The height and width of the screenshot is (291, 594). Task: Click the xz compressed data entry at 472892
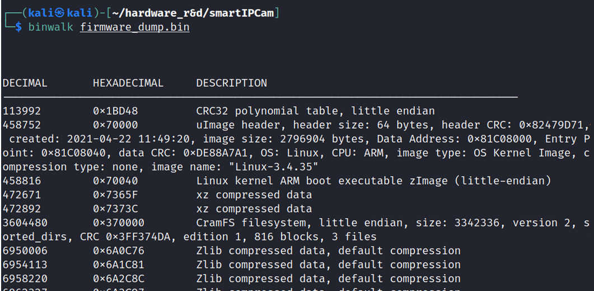(254, 209)
